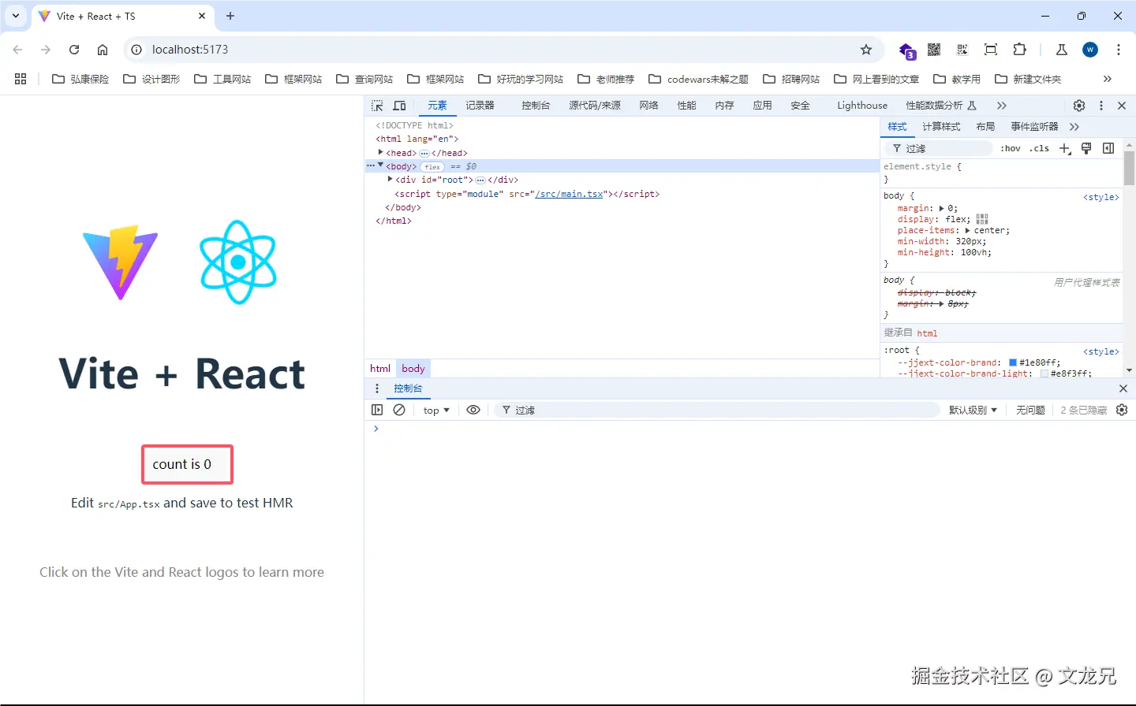Image resolution: width=1136 pixels, height=706 pixels.
Task: Open the bookmarks apps grid icon
Action: [x=21, y=79]
